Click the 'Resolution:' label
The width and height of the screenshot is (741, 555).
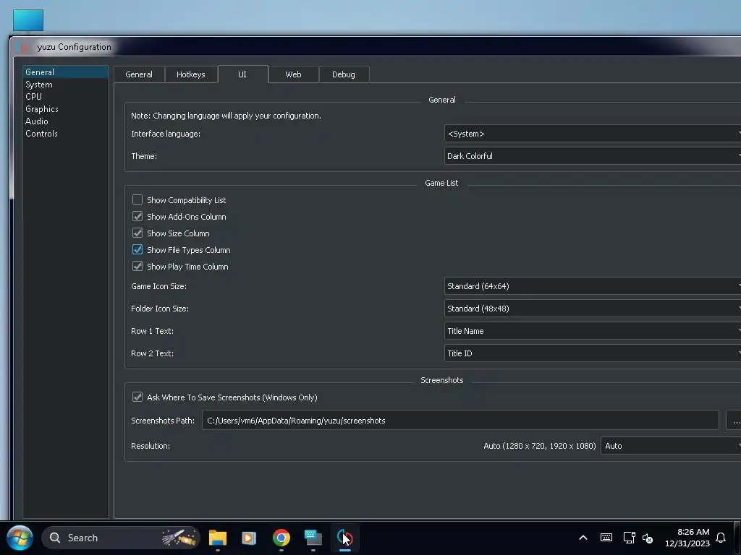coord(151,445)
